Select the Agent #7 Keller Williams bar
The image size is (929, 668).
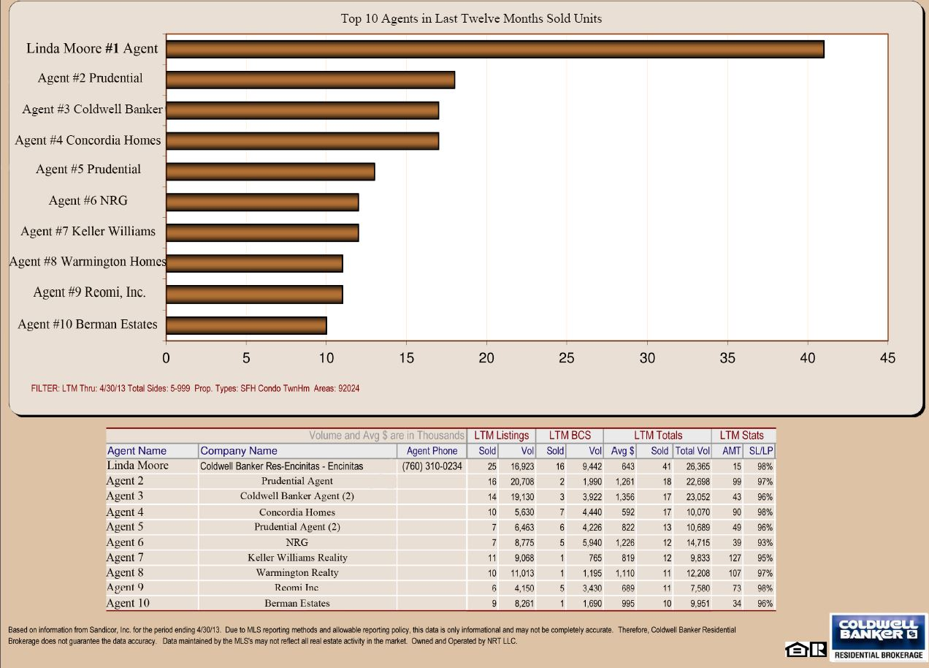pos(262,232)
